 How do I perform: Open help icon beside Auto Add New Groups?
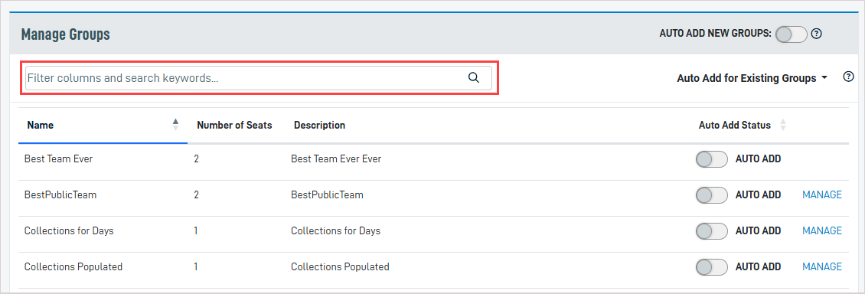(817, 34)
